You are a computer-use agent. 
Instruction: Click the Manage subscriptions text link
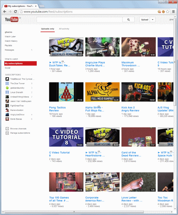click(x=20, y=133)
